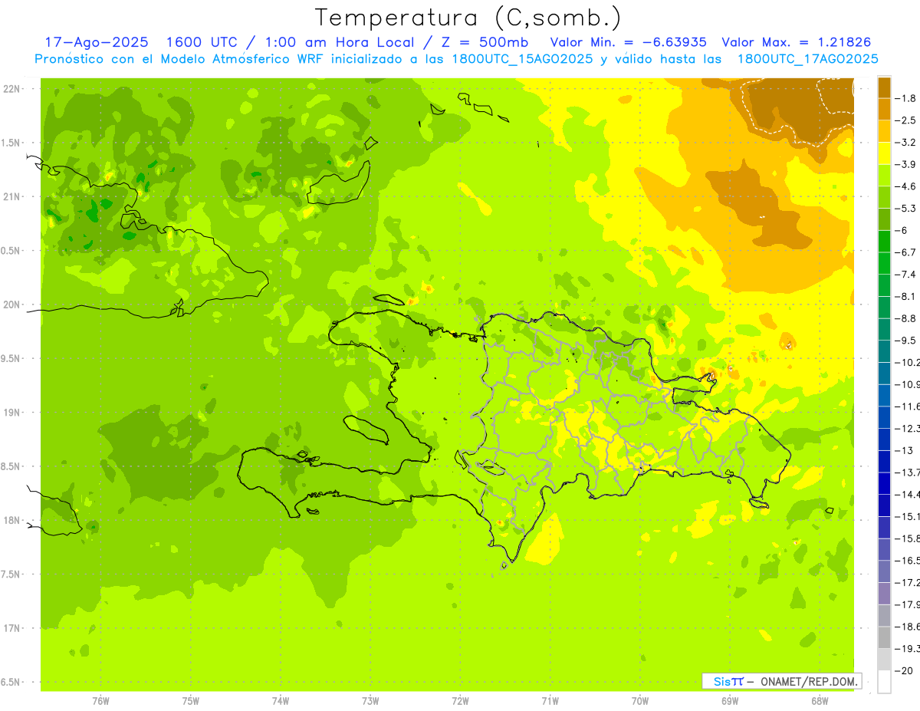Viewport: 920px width, 711px height.
Task: Click the "22N" latitude label
Action: (x=11, y=89)
